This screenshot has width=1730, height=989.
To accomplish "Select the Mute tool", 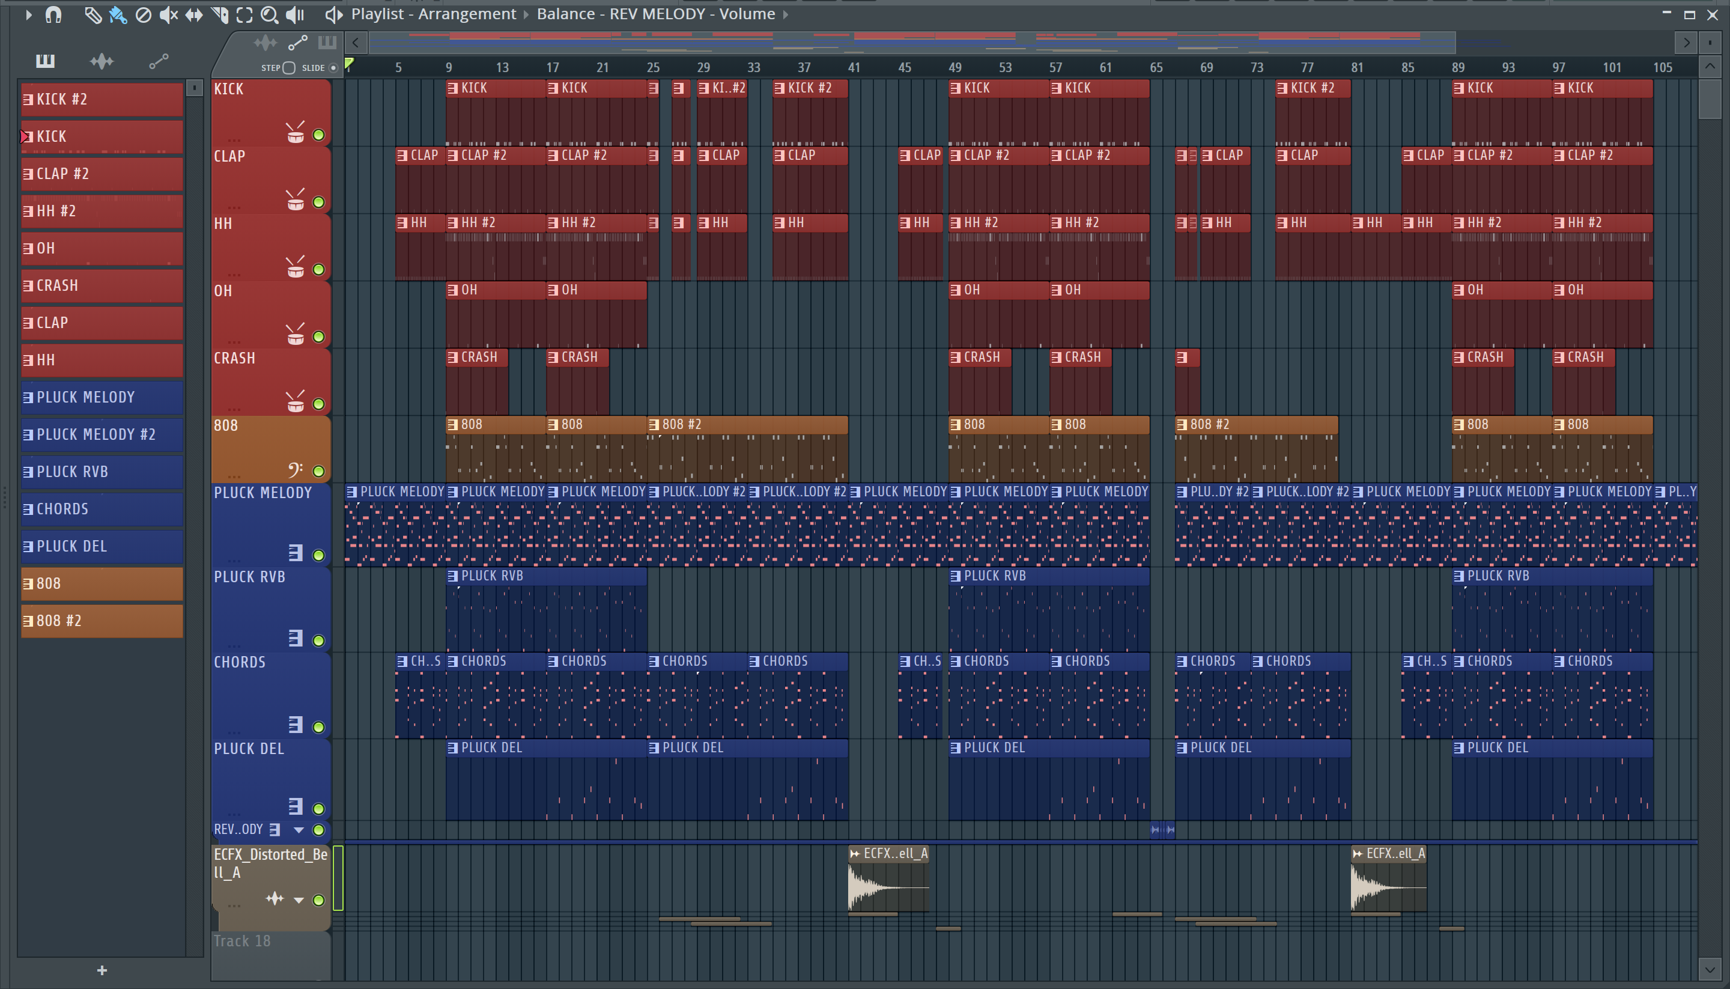I will pos(168,14).
